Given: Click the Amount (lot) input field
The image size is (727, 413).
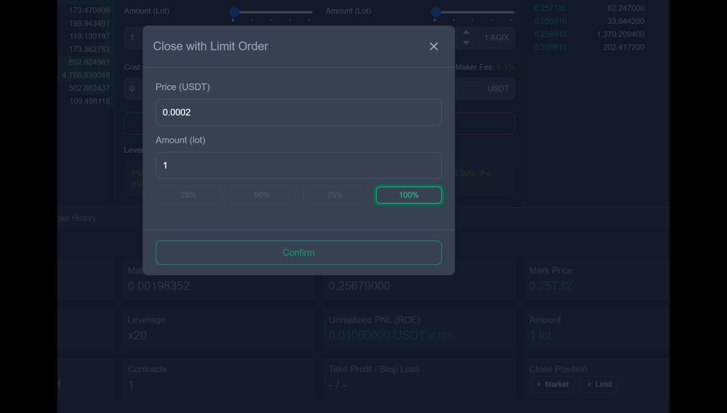Looking at the screenshot, I should pos(298,165).
